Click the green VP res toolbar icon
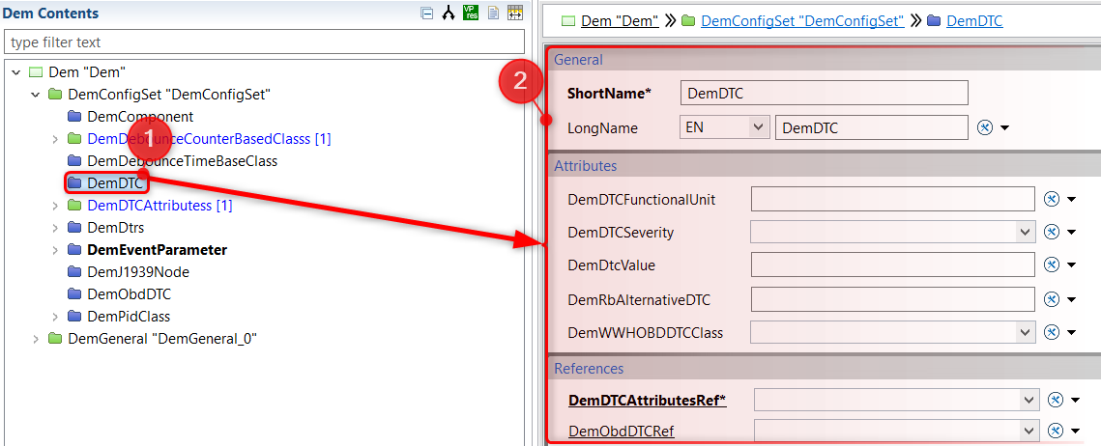 471,13
